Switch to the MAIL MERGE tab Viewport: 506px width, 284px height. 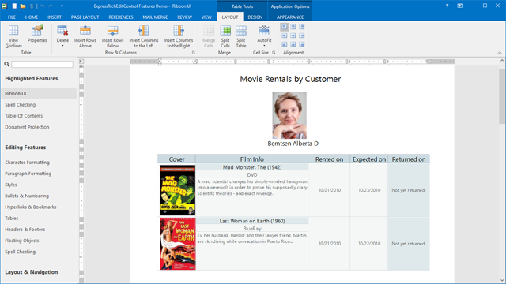155,17
